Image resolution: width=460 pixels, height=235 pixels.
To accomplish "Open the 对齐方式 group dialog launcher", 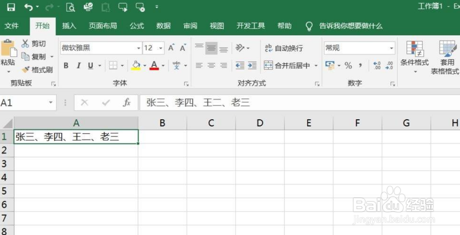I will click(317, 84).
